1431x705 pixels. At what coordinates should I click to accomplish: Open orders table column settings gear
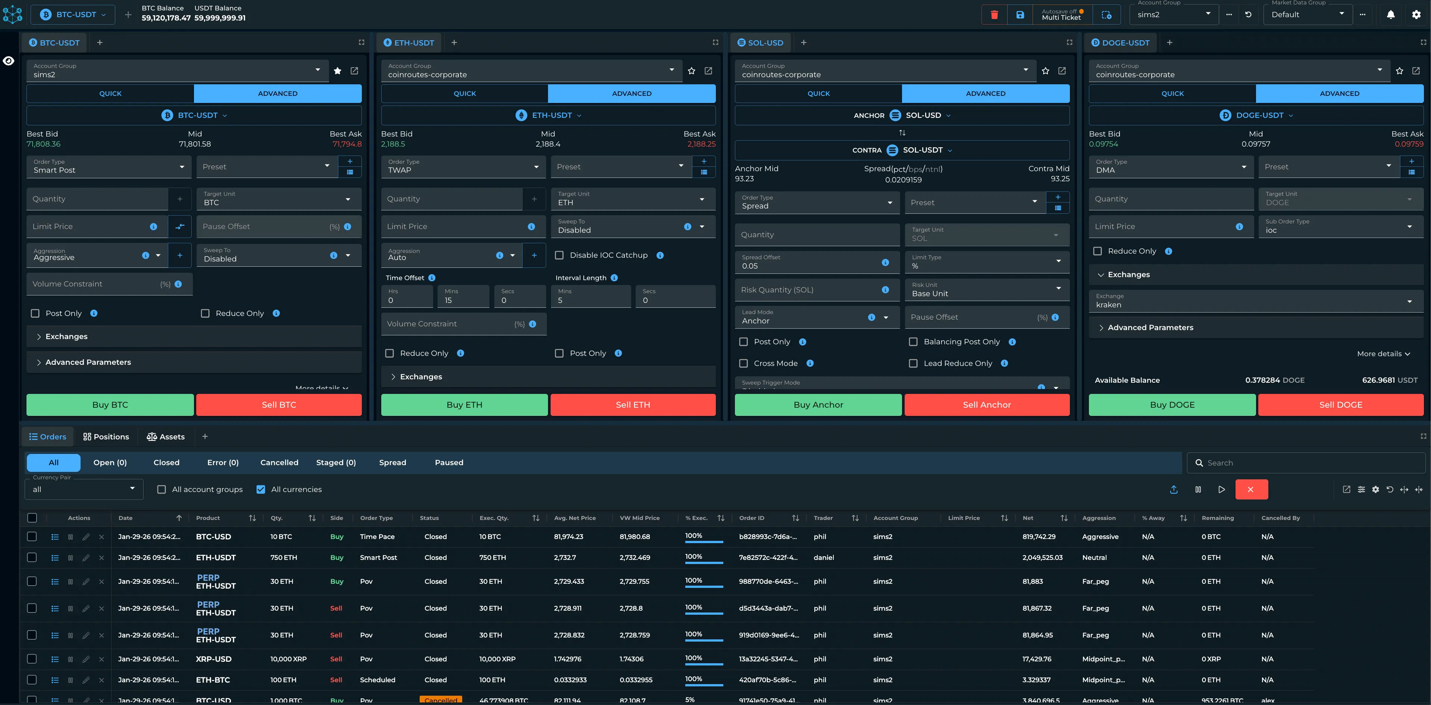point(1375,489)
